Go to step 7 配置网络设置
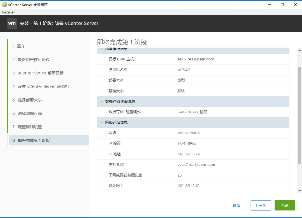The image size is (302, 218). [27, 127]
